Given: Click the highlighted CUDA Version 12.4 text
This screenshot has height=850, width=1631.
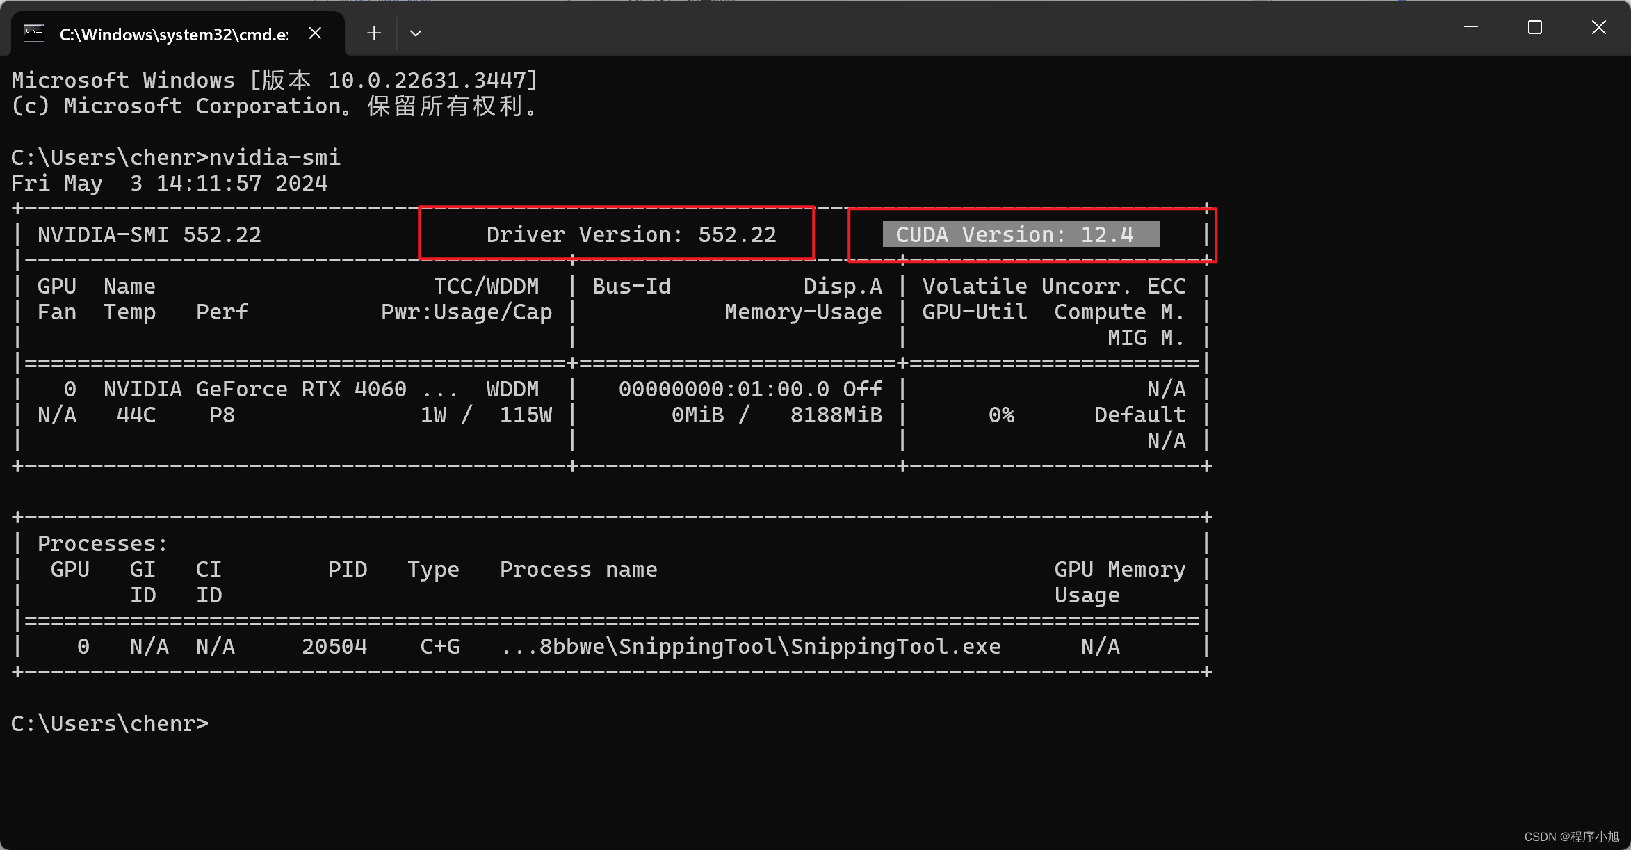Looking at the screenshot, I should (x=1015, y=234).
